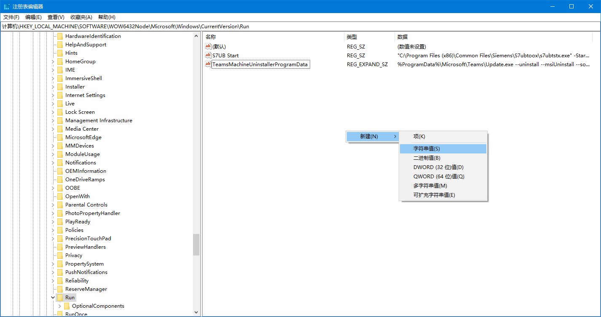Select 可扩充字符串值(E) expandable string option

pos(443,195)
